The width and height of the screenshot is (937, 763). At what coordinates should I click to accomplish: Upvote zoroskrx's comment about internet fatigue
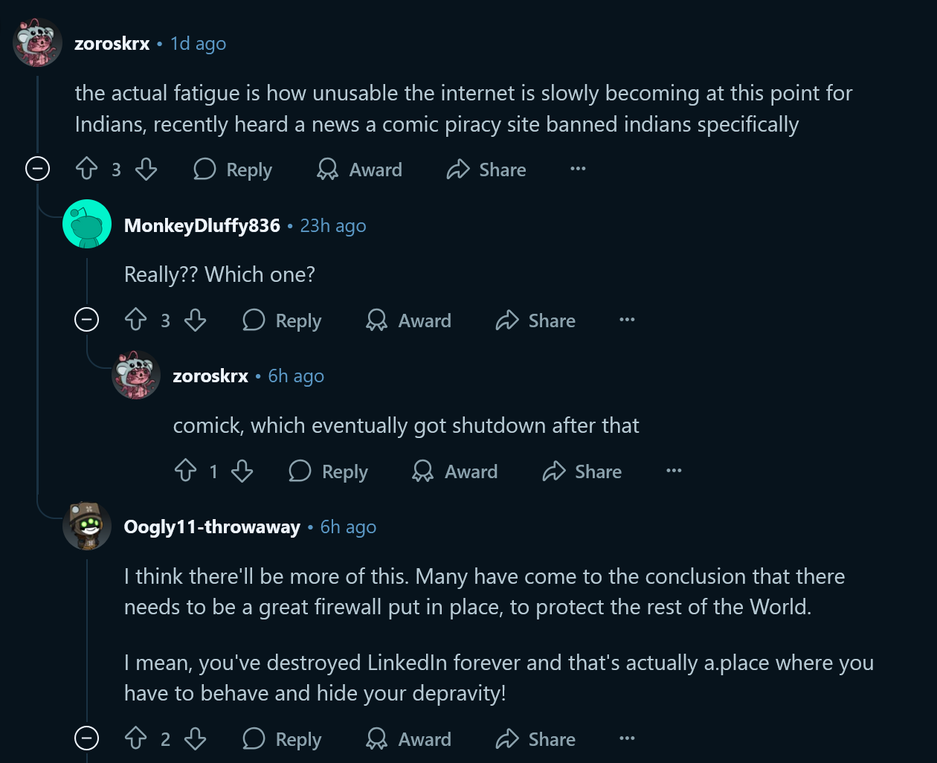point(87,169)
